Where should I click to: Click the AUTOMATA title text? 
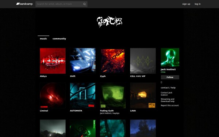click(76, 111)
